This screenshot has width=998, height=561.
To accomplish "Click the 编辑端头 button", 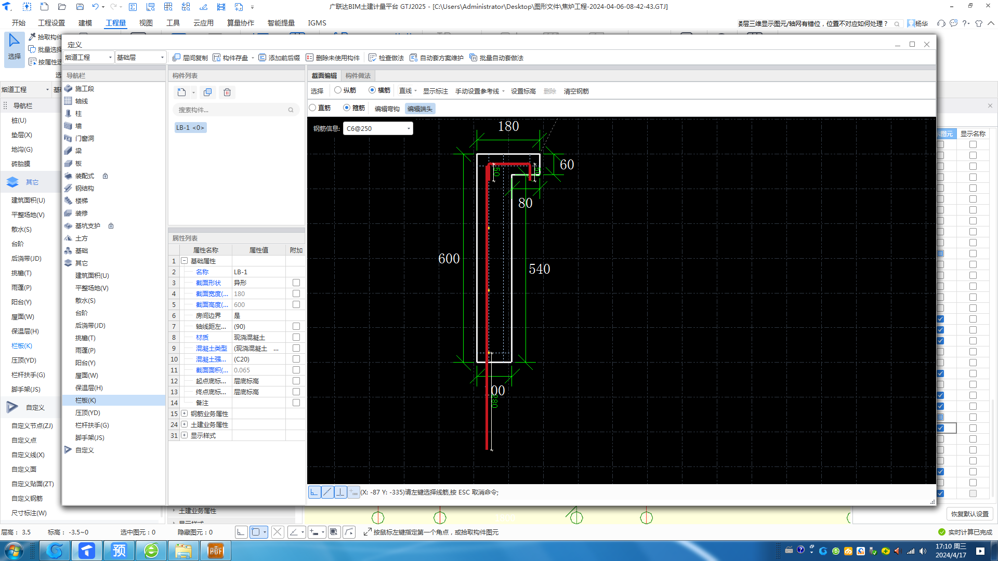I will 419,109.
